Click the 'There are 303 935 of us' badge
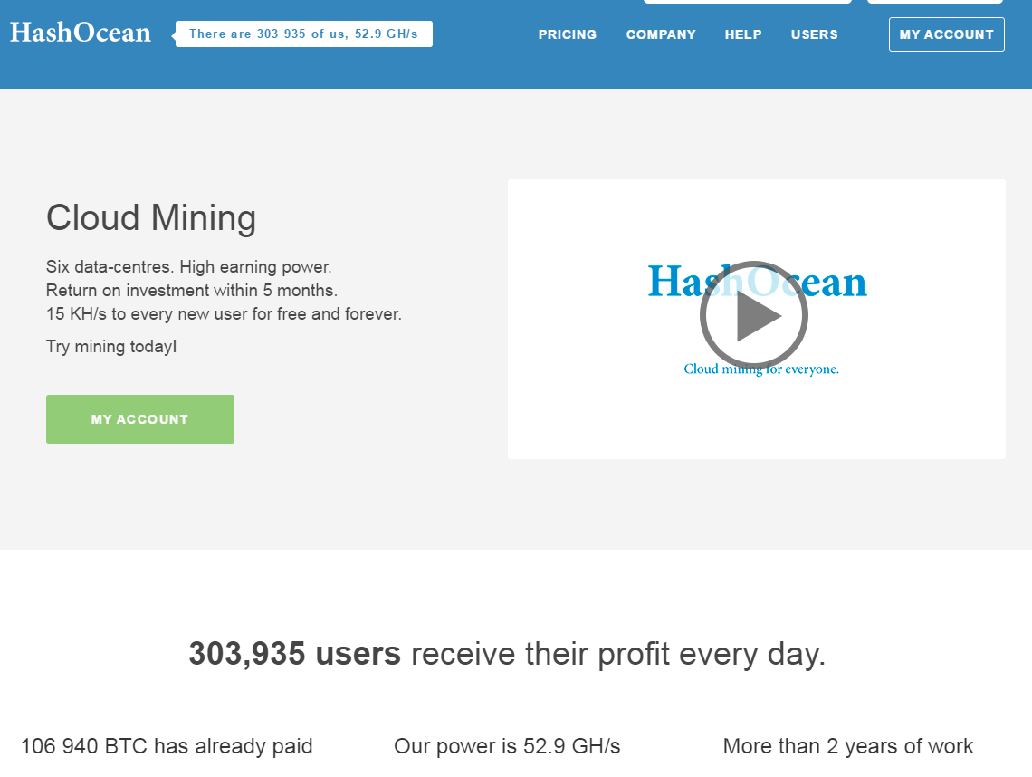Screen dimensions: 1032x777 coord(303,34)
